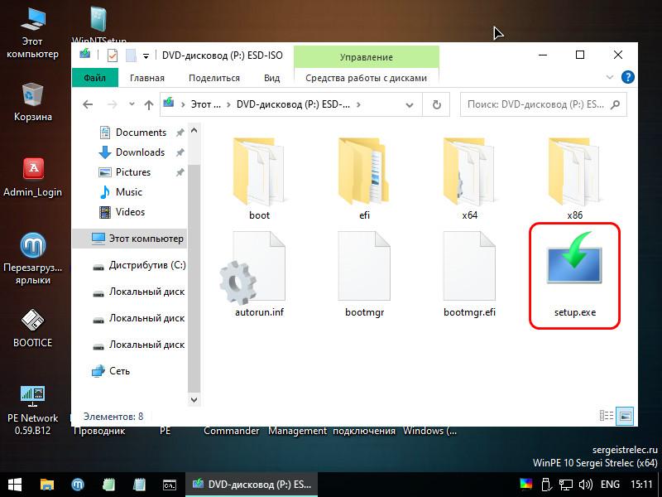662x497 pixels.
Task: Switch to large icons view layout
Action: pos(625,416)
